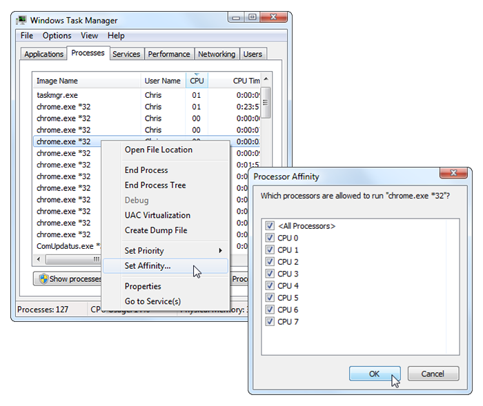This screenshot has height=406, width=483.
Task: Click the Processes: 127 status bar entry
Action: click(x=43, y=309)
